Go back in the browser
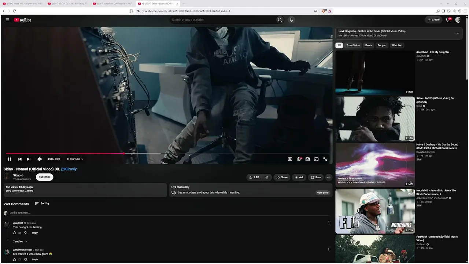The image size is (469, 264). [x=4, y=11]
